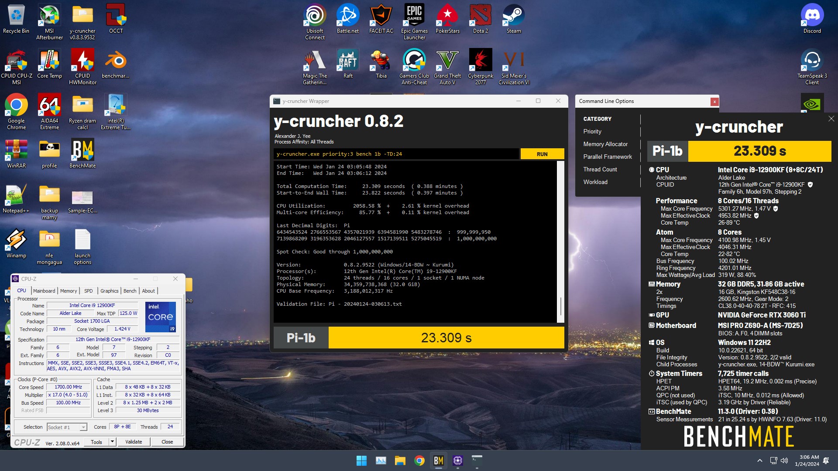This screenshot has height=471, width=838.
Task: Select Priority in Command Line Options
Action: tap(592, 131)
